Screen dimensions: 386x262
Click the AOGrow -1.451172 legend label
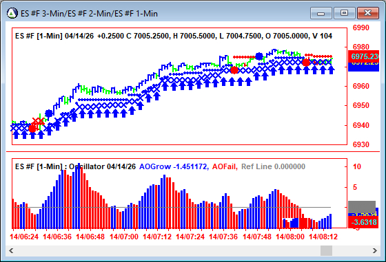click(174, 166)
